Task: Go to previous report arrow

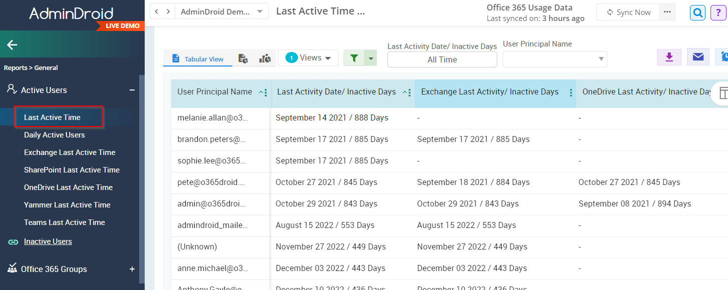Action: click(x=157, y=11)
